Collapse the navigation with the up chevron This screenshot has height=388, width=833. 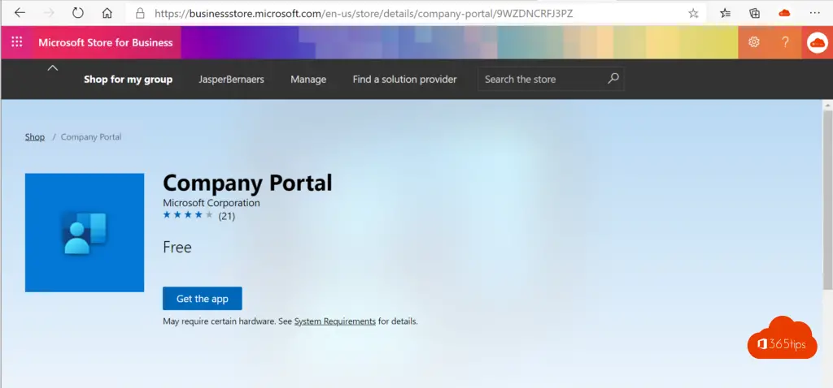tap(53, 67)
